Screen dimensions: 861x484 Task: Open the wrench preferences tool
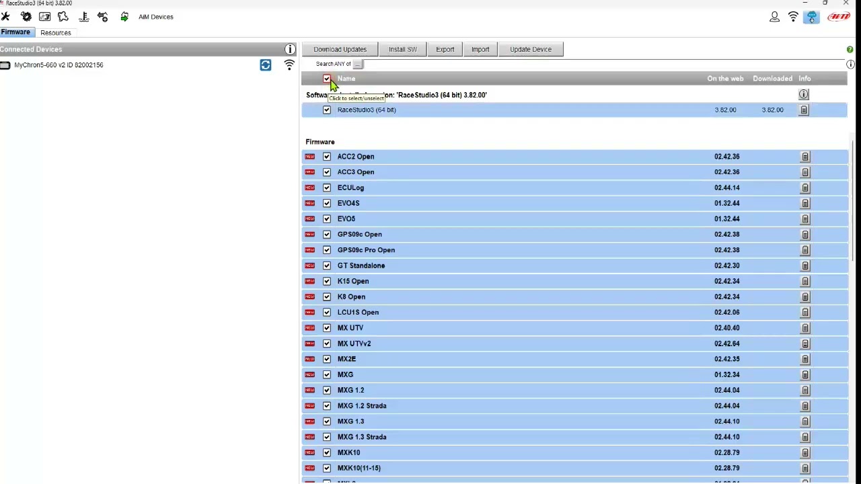5,17
